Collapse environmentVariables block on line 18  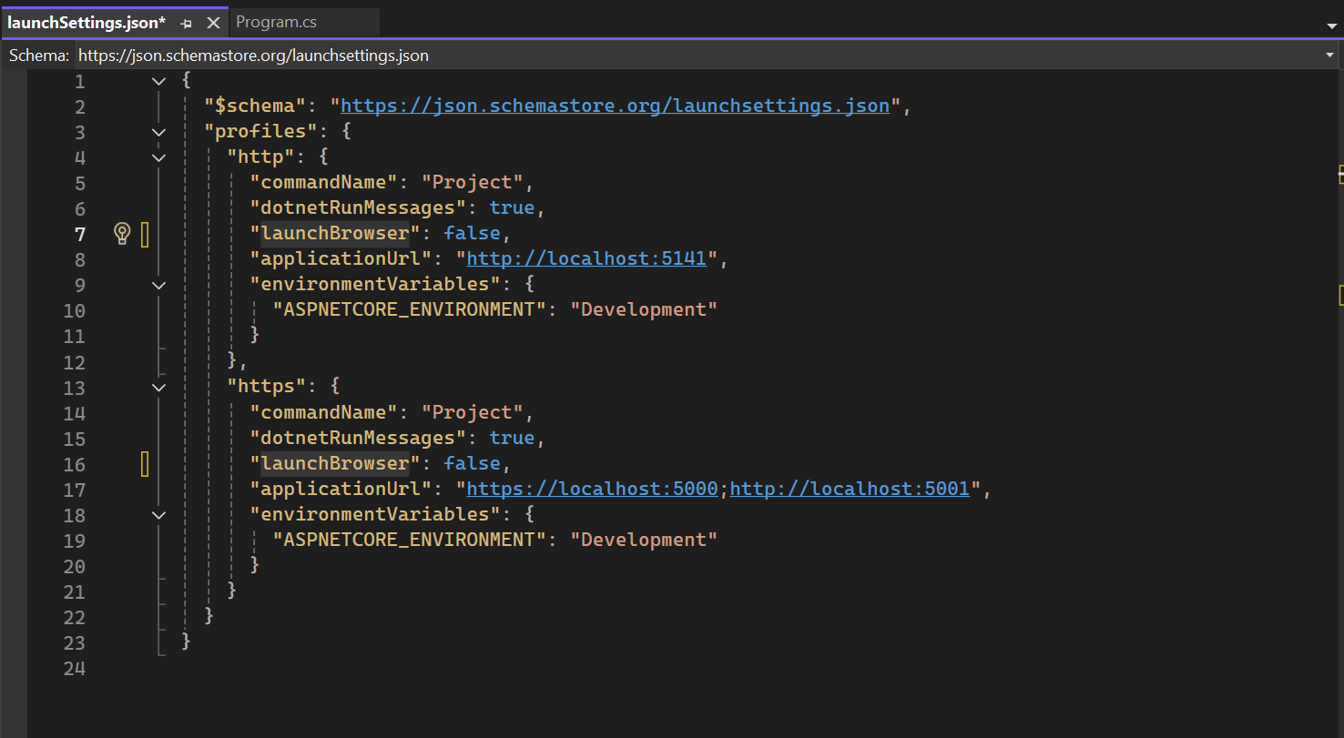point(159,515)
